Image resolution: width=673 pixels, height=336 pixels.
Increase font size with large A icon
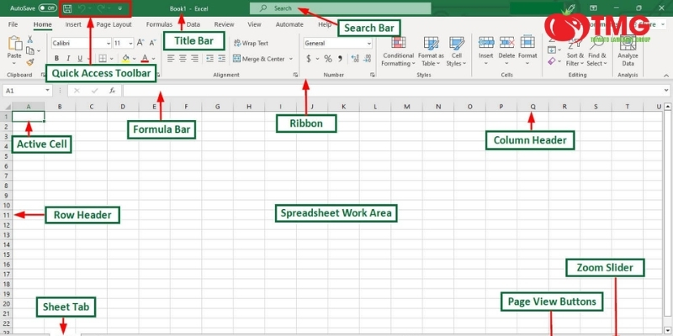[x=140, y=43]
